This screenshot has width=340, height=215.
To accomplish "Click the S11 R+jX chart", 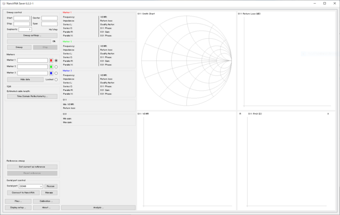I will tap(286, 161).
